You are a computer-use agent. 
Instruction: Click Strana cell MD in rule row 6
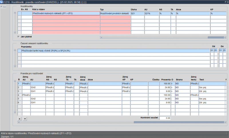coord(183,103)
